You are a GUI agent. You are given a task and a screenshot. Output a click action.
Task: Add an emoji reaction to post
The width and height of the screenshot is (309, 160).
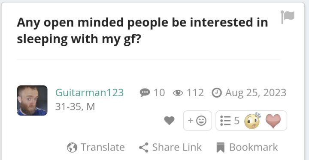point(197,121)
